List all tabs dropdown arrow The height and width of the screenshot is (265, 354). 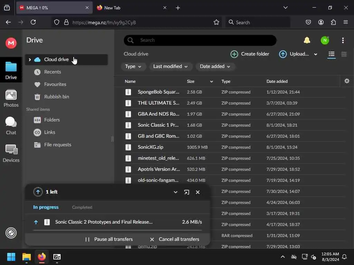click(285, 8)
